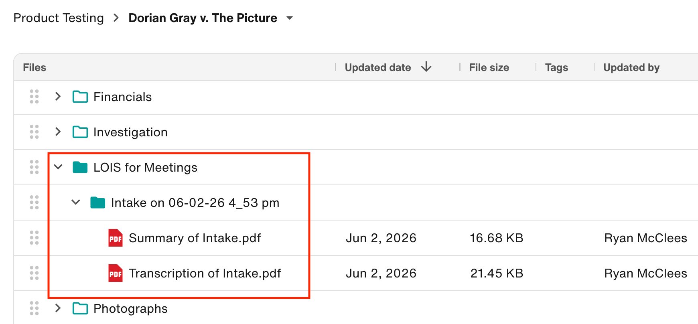Select the Financials folder name

(123, 97)
